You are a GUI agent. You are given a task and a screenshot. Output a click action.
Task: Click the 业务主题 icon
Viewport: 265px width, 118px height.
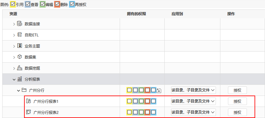(20, 46)
